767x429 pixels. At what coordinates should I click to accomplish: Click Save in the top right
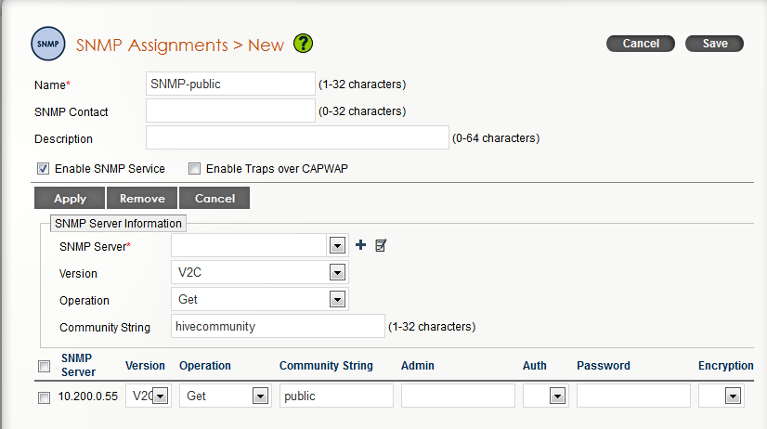(x=714, y=44)
